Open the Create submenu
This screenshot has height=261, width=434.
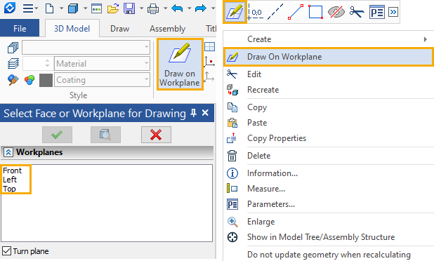coord(328,39)
